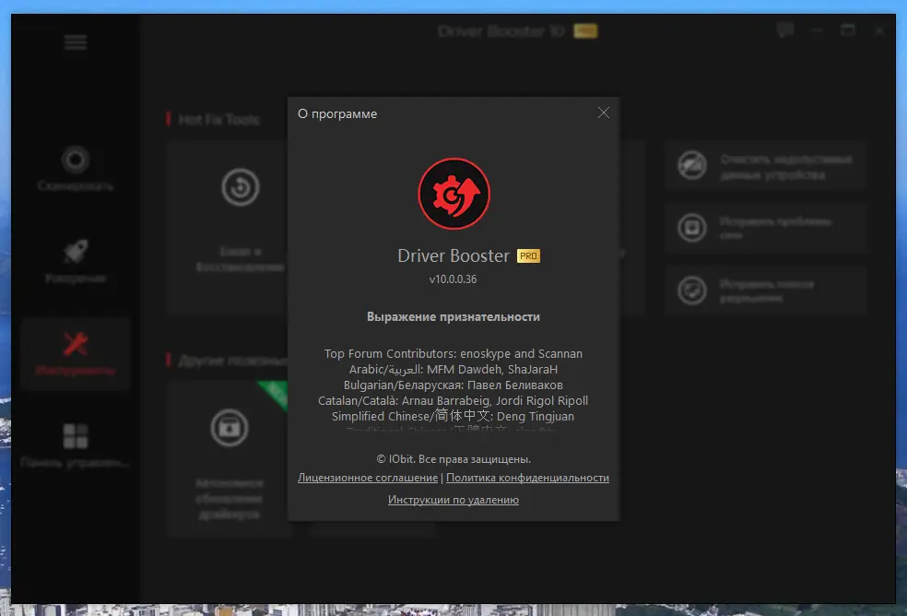Image resolution: width=907 pixels, height=616 pixels.
Task: Click the IObit copyright notice text
Action: coord(453,459)
